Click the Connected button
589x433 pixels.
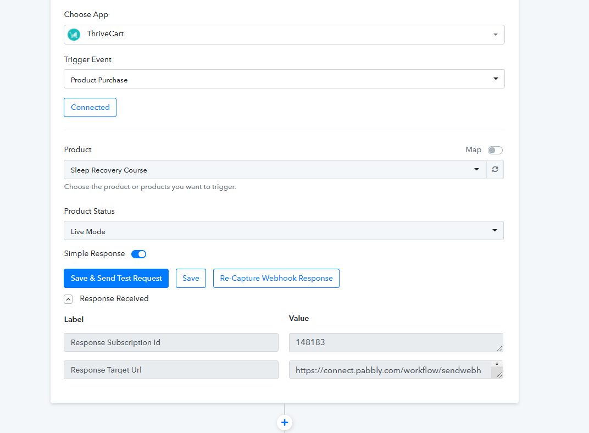(x=90, y=107)
